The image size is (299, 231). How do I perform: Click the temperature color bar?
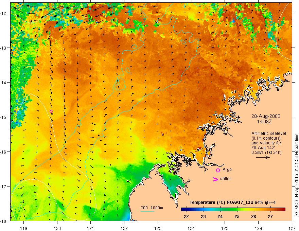[233, 210]
